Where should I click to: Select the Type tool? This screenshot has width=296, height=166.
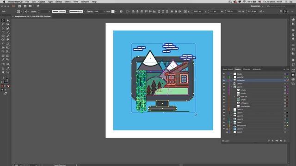click(x=3, y=32)
